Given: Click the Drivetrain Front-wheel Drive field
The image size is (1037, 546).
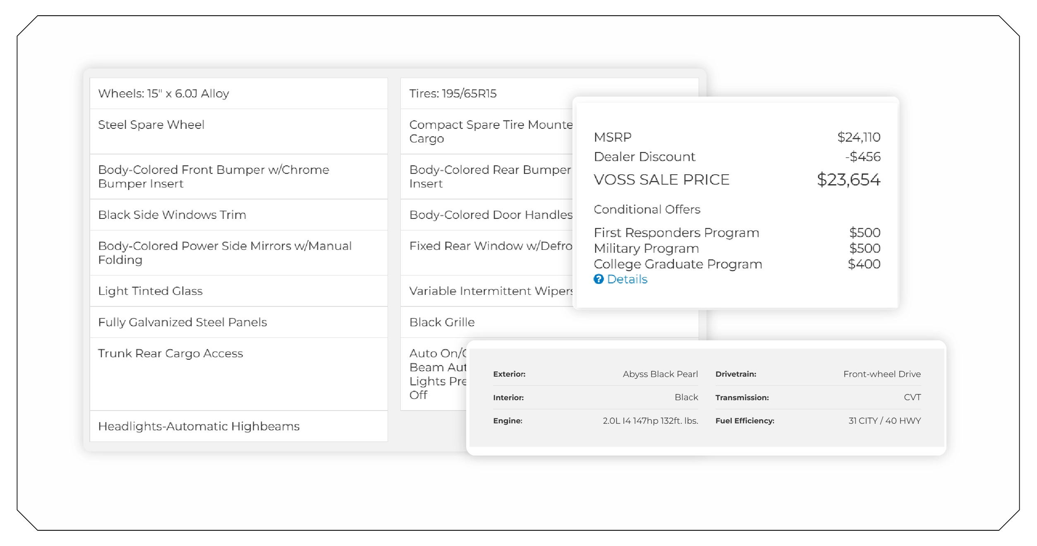Looking at the screenshot, I should [x=881, y=374].
